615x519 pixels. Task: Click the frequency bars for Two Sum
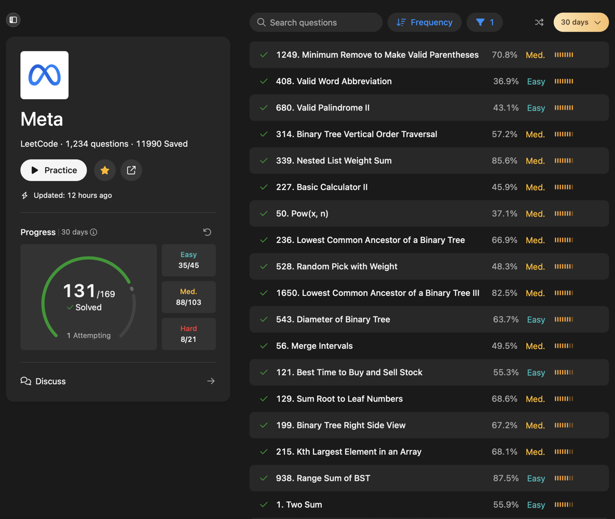click(564, 504)
